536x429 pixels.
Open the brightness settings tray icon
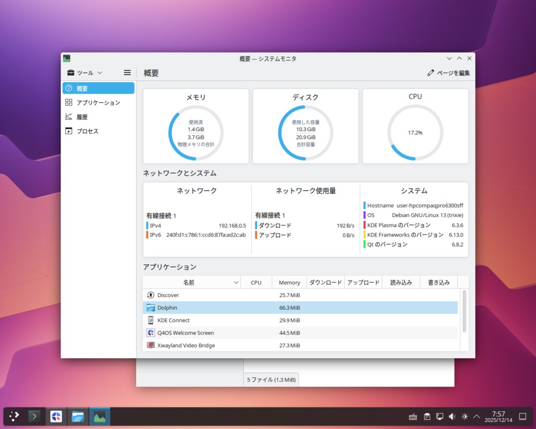tap(464, 416)
